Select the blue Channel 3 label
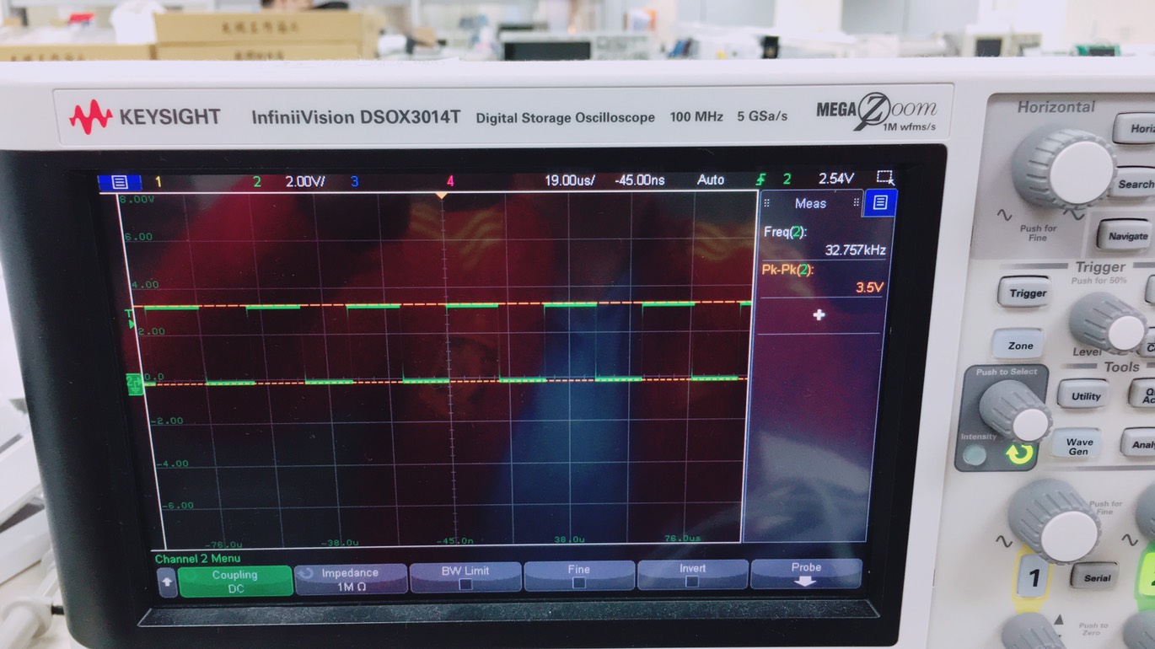This screenshot has height=649, width=1155. click(x=355, y=180)
